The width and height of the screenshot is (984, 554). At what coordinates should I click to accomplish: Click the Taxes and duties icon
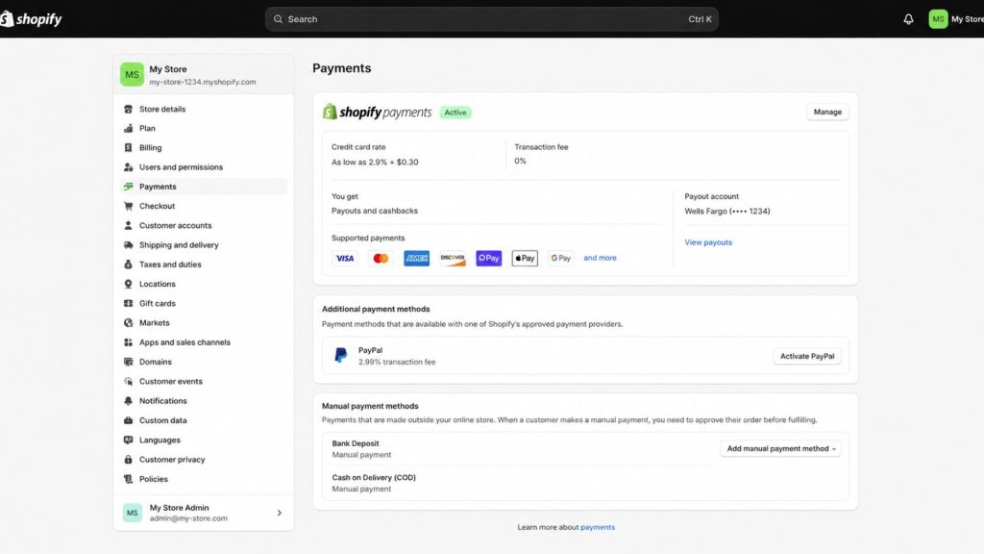pos(128,264)
